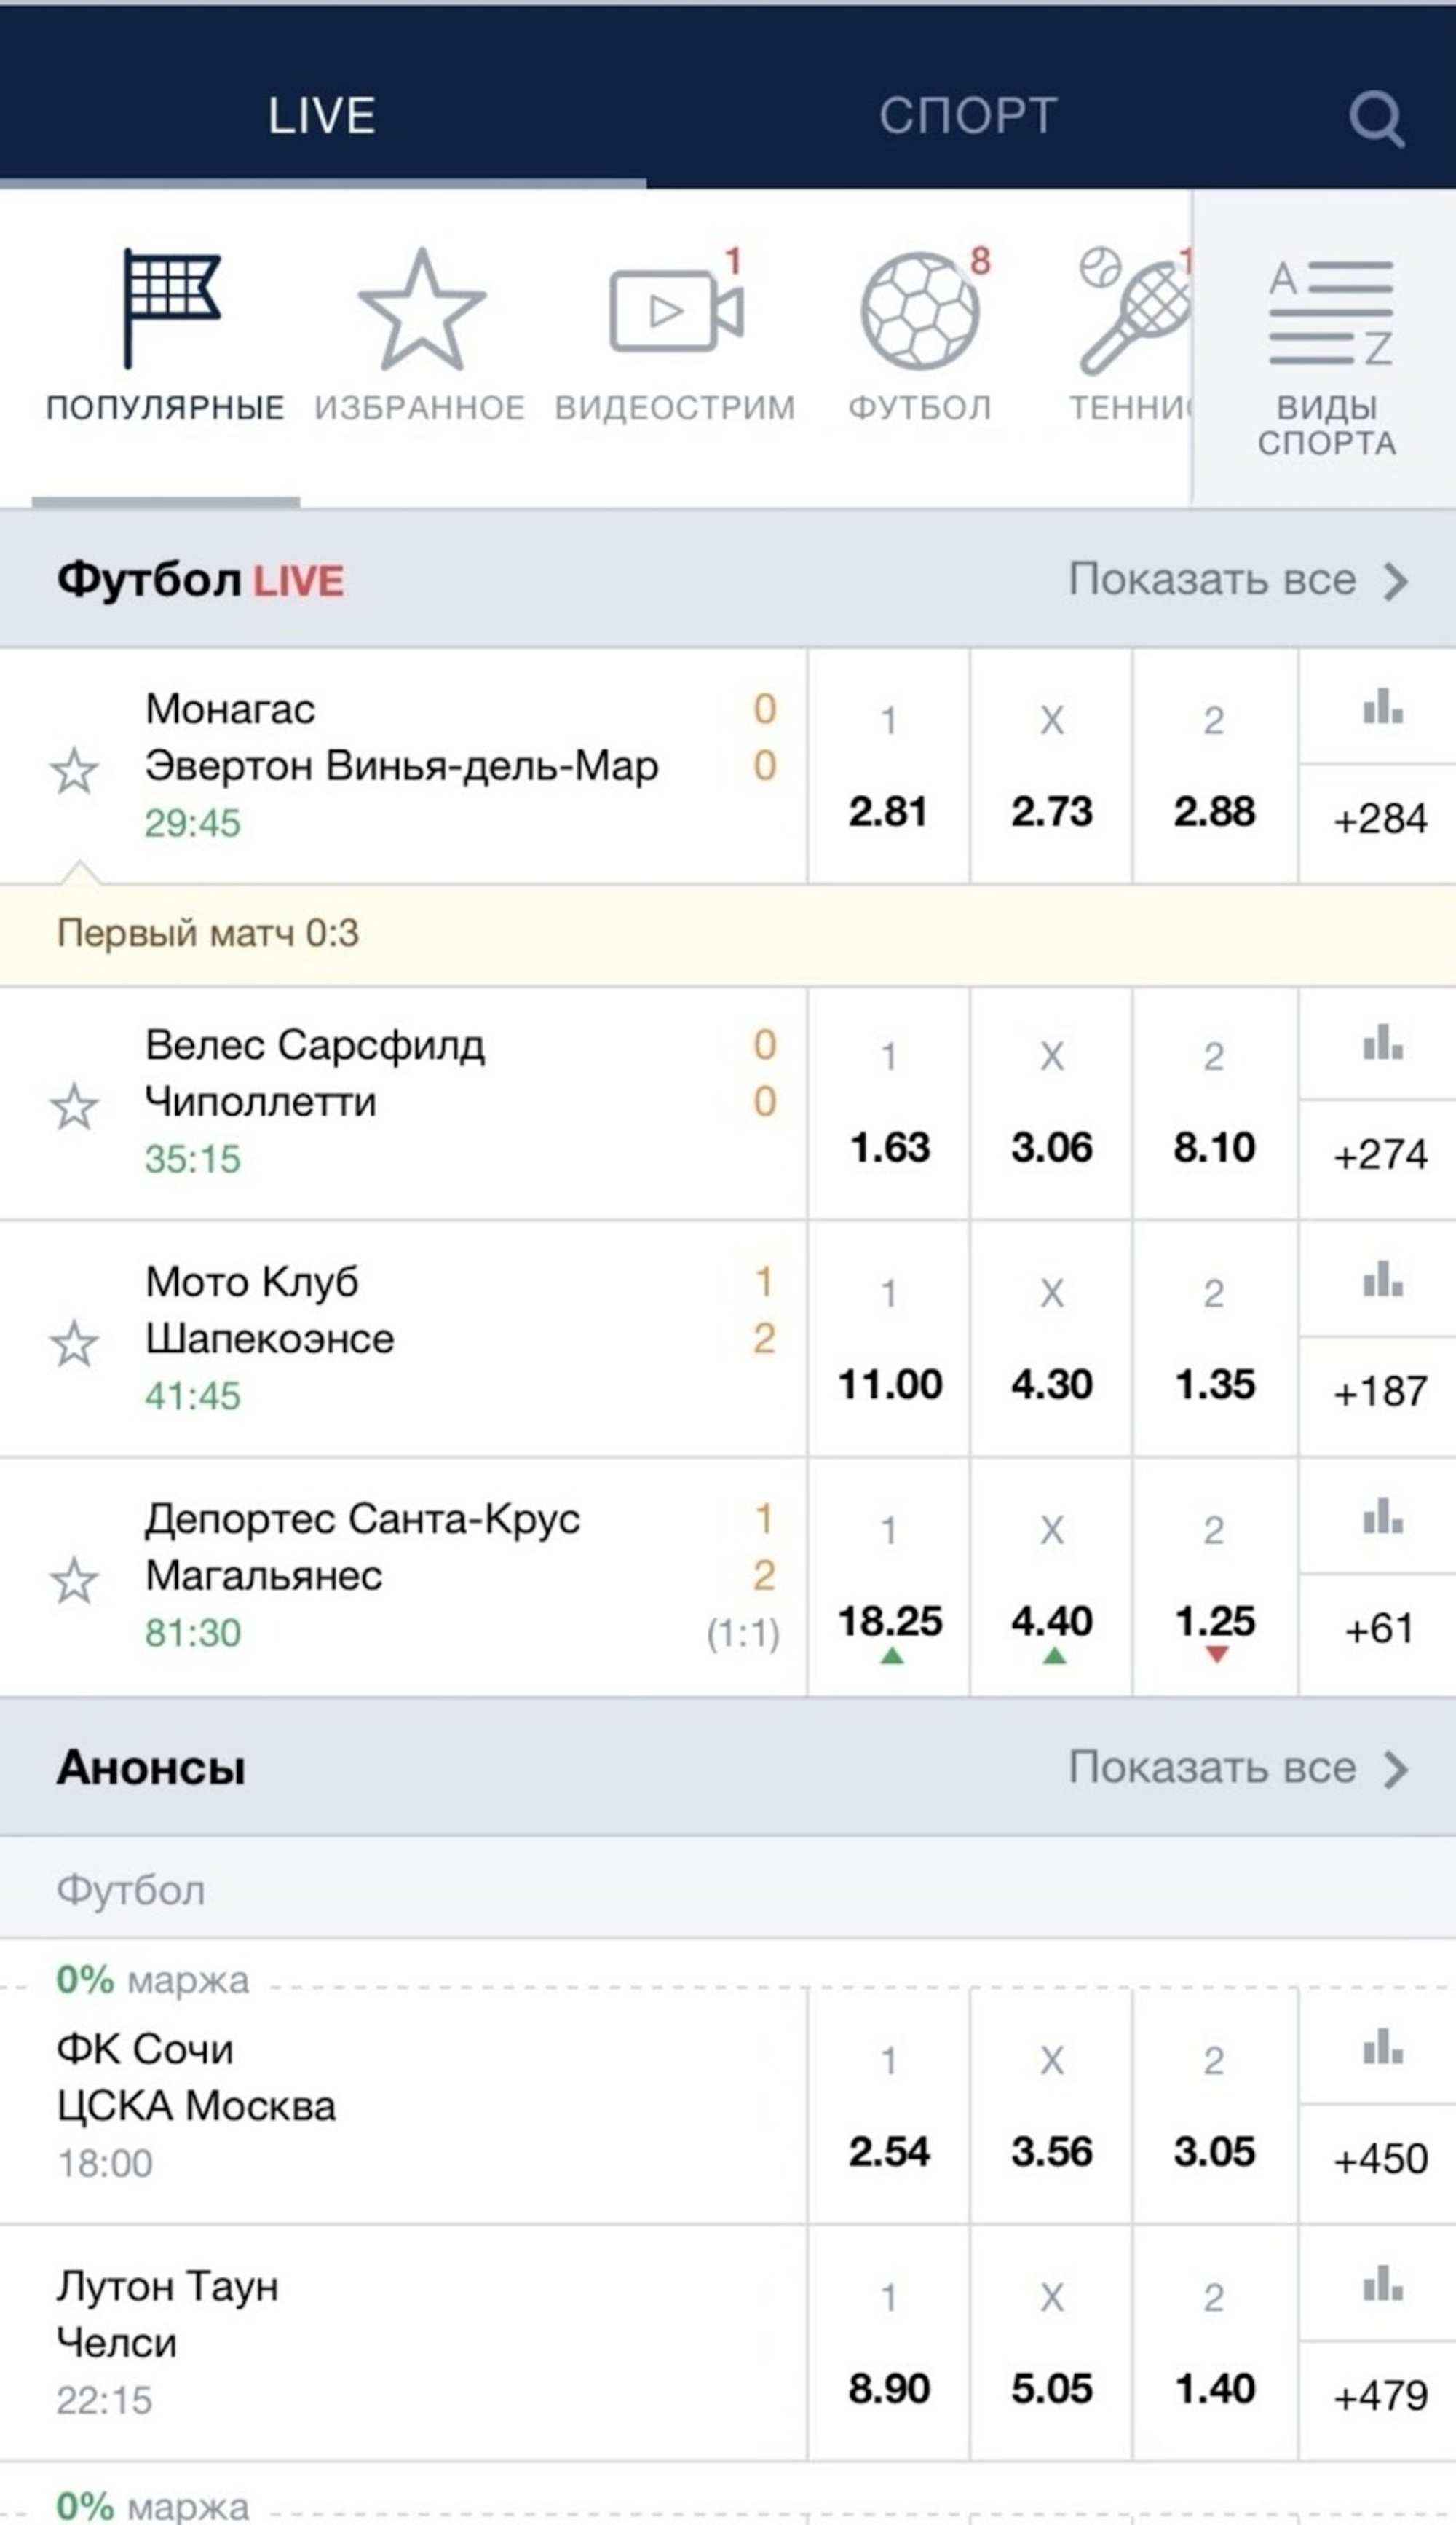This screenshot has height=2525, width=1456.
Task: Expand Показать все for Футбол LIVE
Action: tap(1237, 580)
